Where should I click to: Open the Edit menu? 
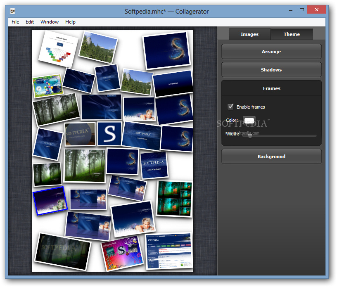pos(30,22)
